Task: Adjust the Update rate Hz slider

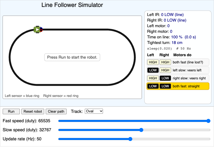Action: point(134,139)
